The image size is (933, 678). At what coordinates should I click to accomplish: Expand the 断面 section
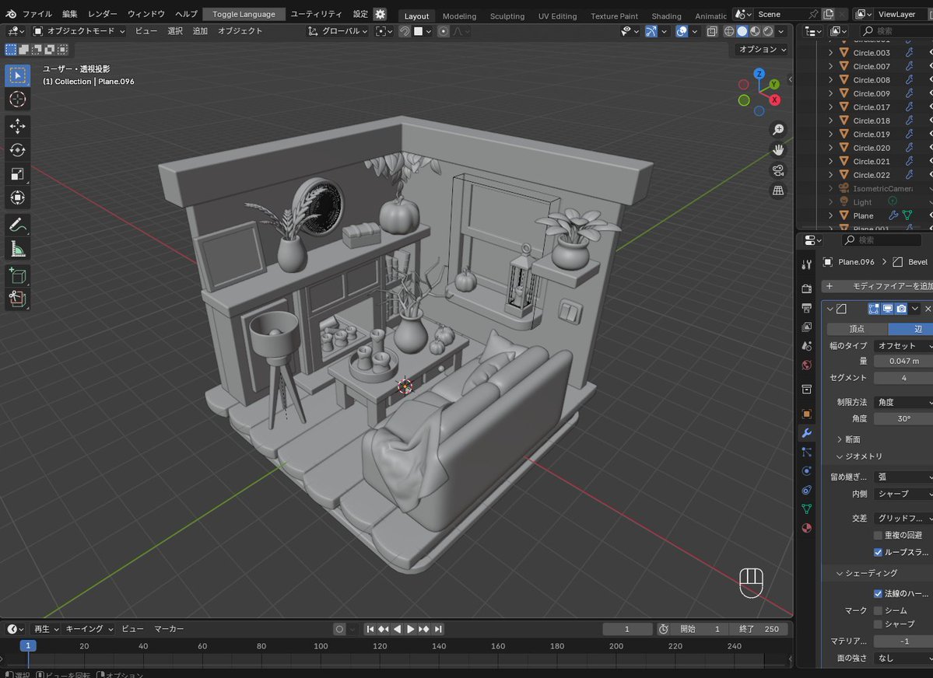click(x=849, y=439)
